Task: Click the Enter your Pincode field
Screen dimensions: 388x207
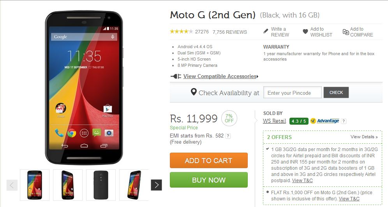Action: click(x=293, y=92)
